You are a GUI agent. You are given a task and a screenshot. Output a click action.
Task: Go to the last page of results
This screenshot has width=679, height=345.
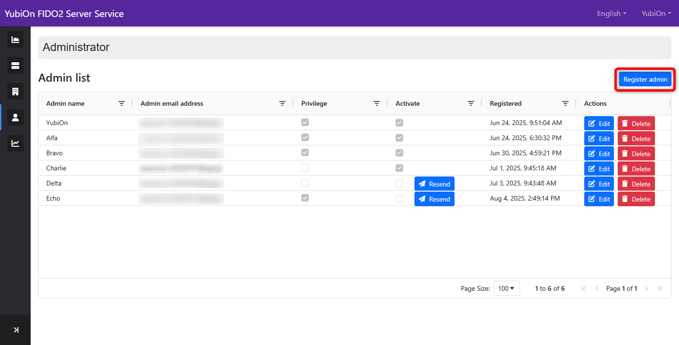660,288
